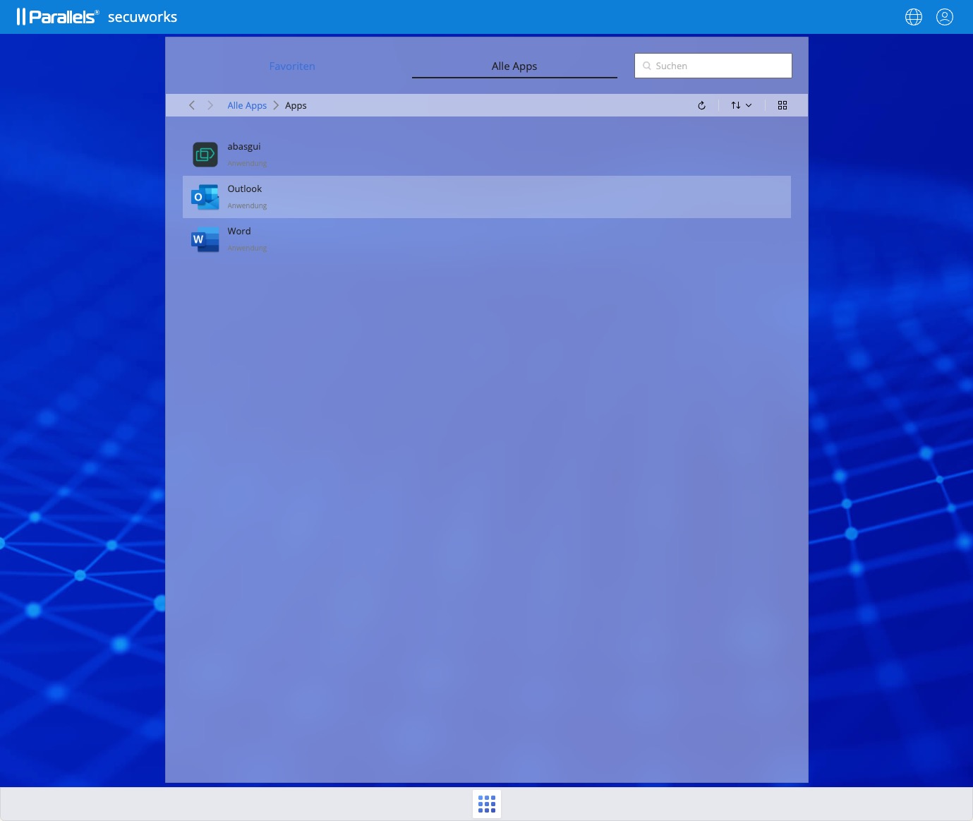973x821 pixels.
Task: Open the user account icon
Action: [944, 17]
